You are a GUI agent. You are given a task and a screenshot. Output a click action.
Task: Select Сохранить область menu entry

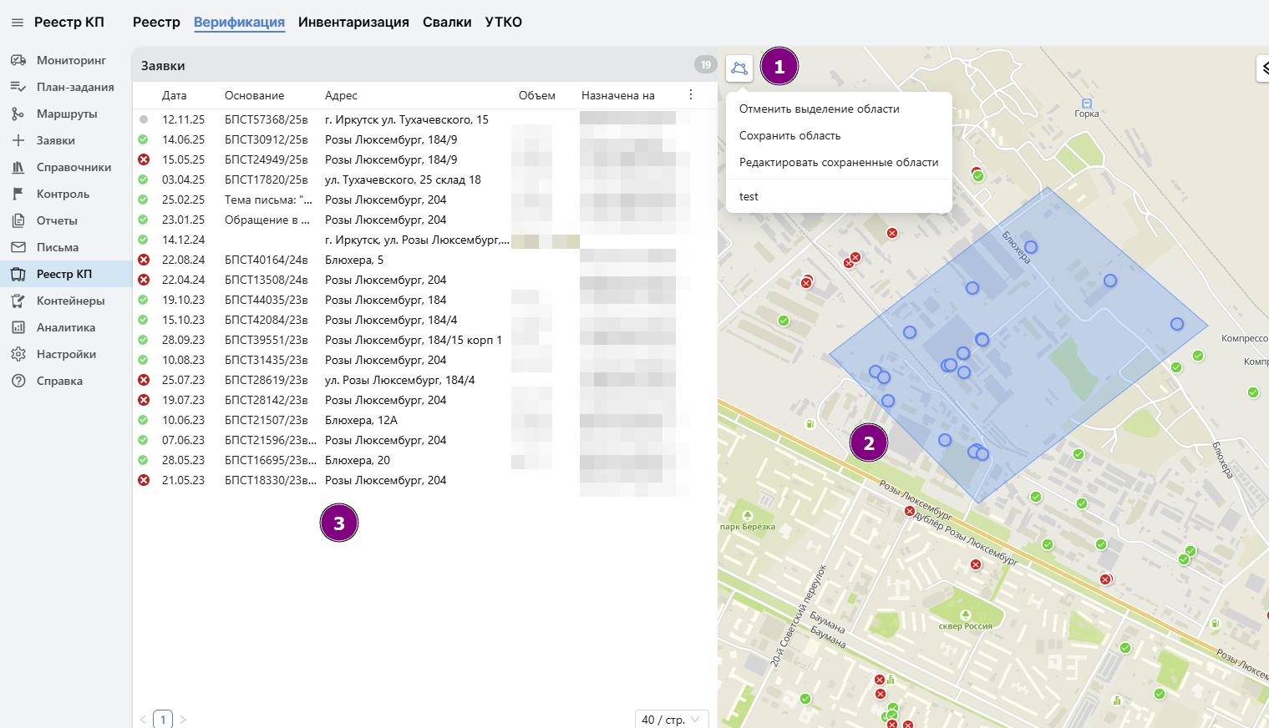point(789,135)
